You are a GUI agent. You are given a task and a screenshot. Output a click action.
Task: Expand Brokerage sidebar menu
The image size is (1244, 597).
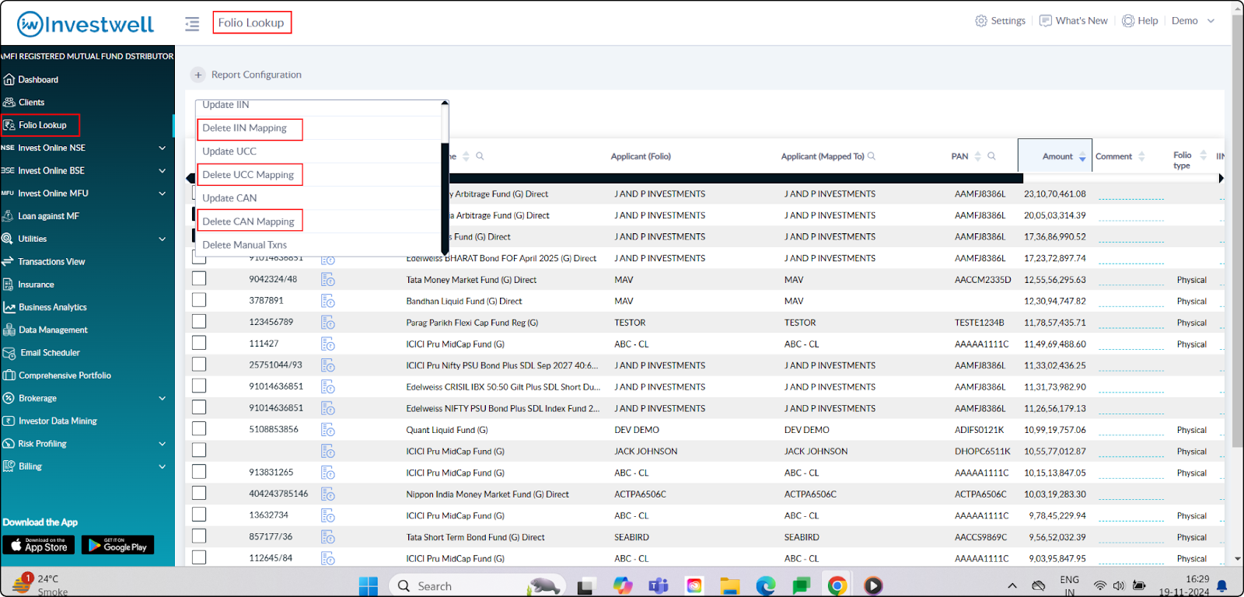pyautogui.click(x=162, y=398)
